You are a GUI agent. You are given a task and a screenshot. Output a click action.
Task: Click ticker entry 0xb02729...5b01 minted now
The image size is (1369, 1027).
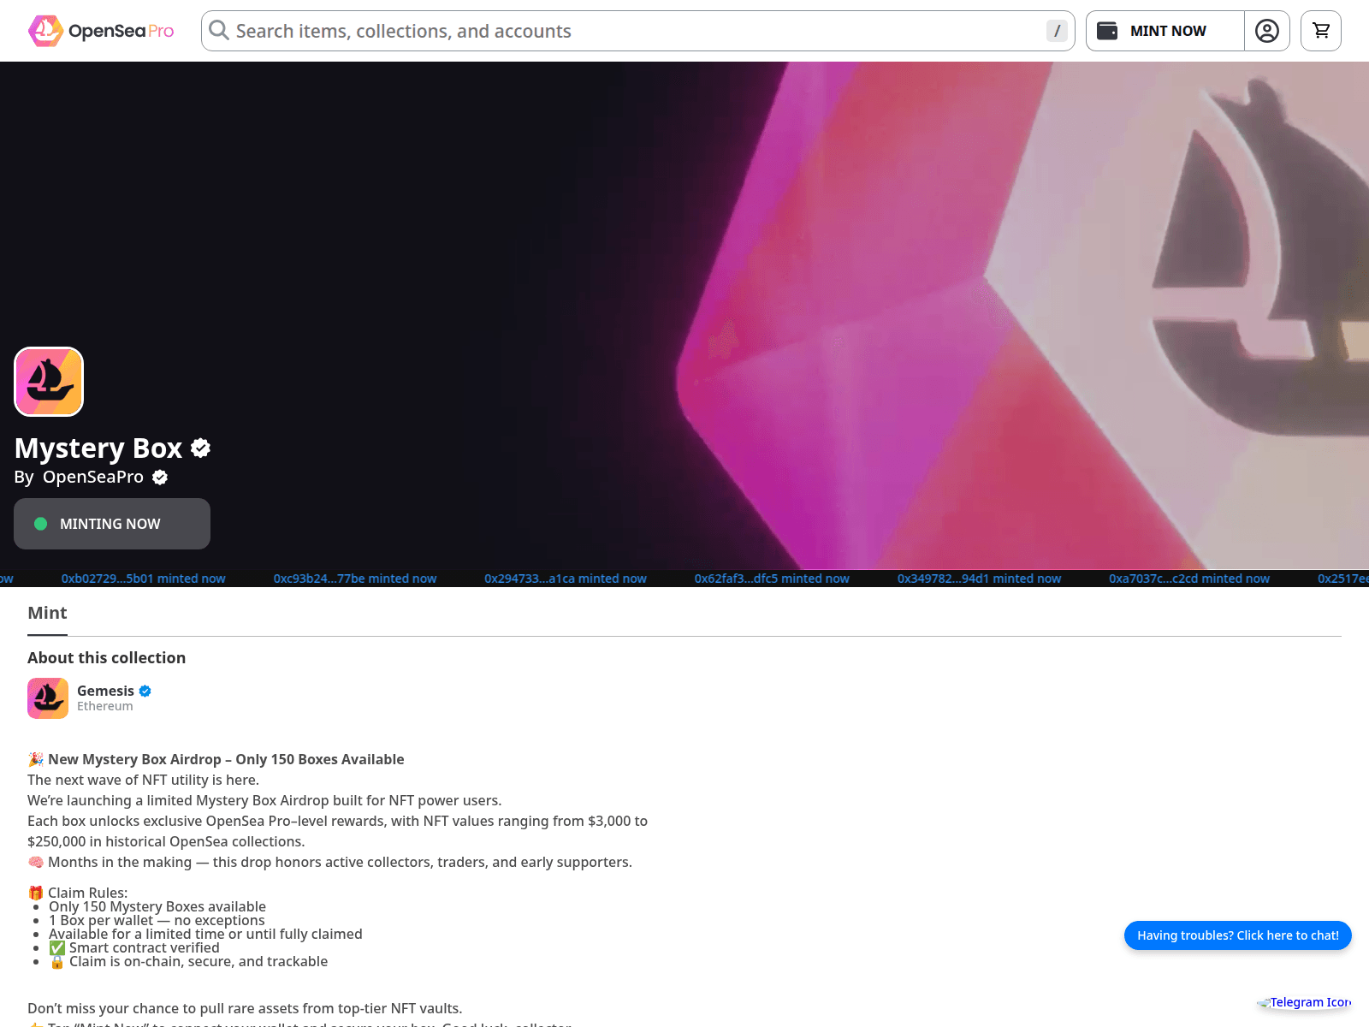click(144, 579)
